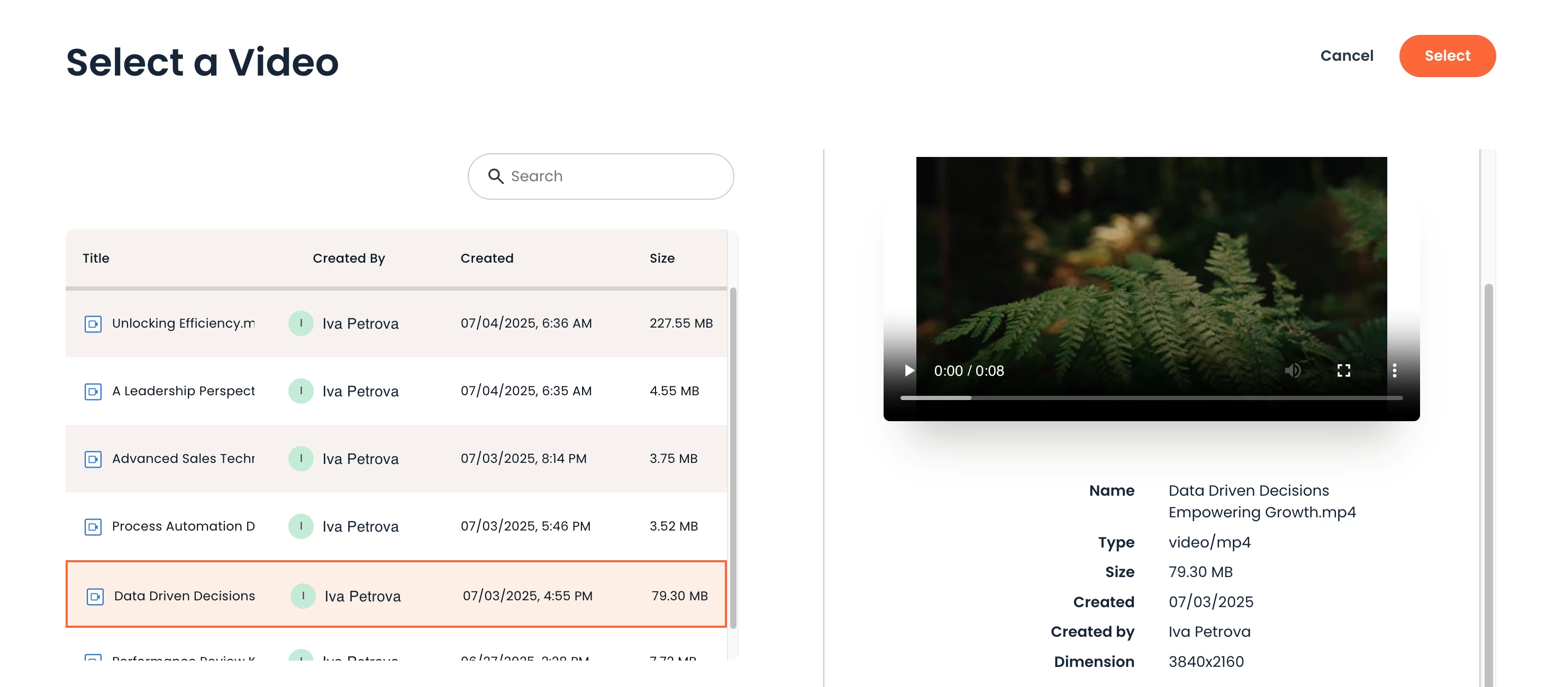Viewport: 1546px width, 687px height.
Task: Click Process Automation video file icon
Action: [x=93, y=527]
